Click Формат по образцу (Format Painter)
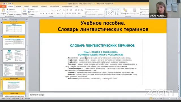Viewport: 181px width, 102px height. [14, 14]
